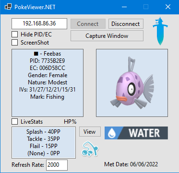179x173 pixels.
Task: Enable the Hide PID/EC checkbox
Action: [15, 34]
